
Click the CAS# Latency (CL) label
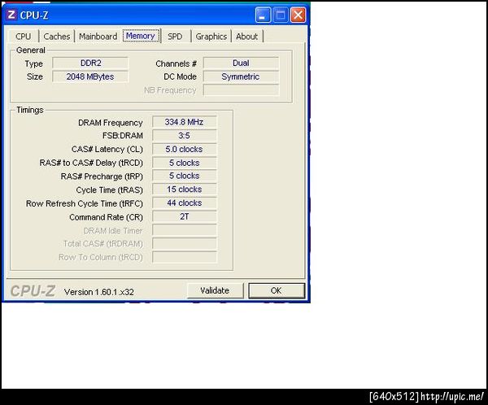[x=107, y=150]
